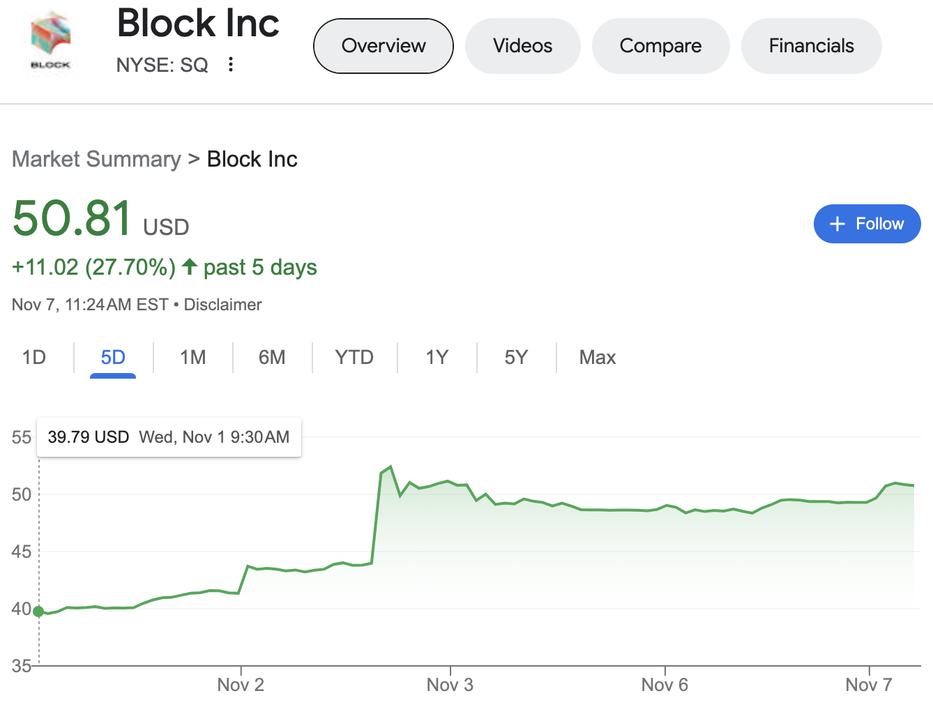Select the 1D time range
This screenshot has width=933, height=721.
click(33, 358)
